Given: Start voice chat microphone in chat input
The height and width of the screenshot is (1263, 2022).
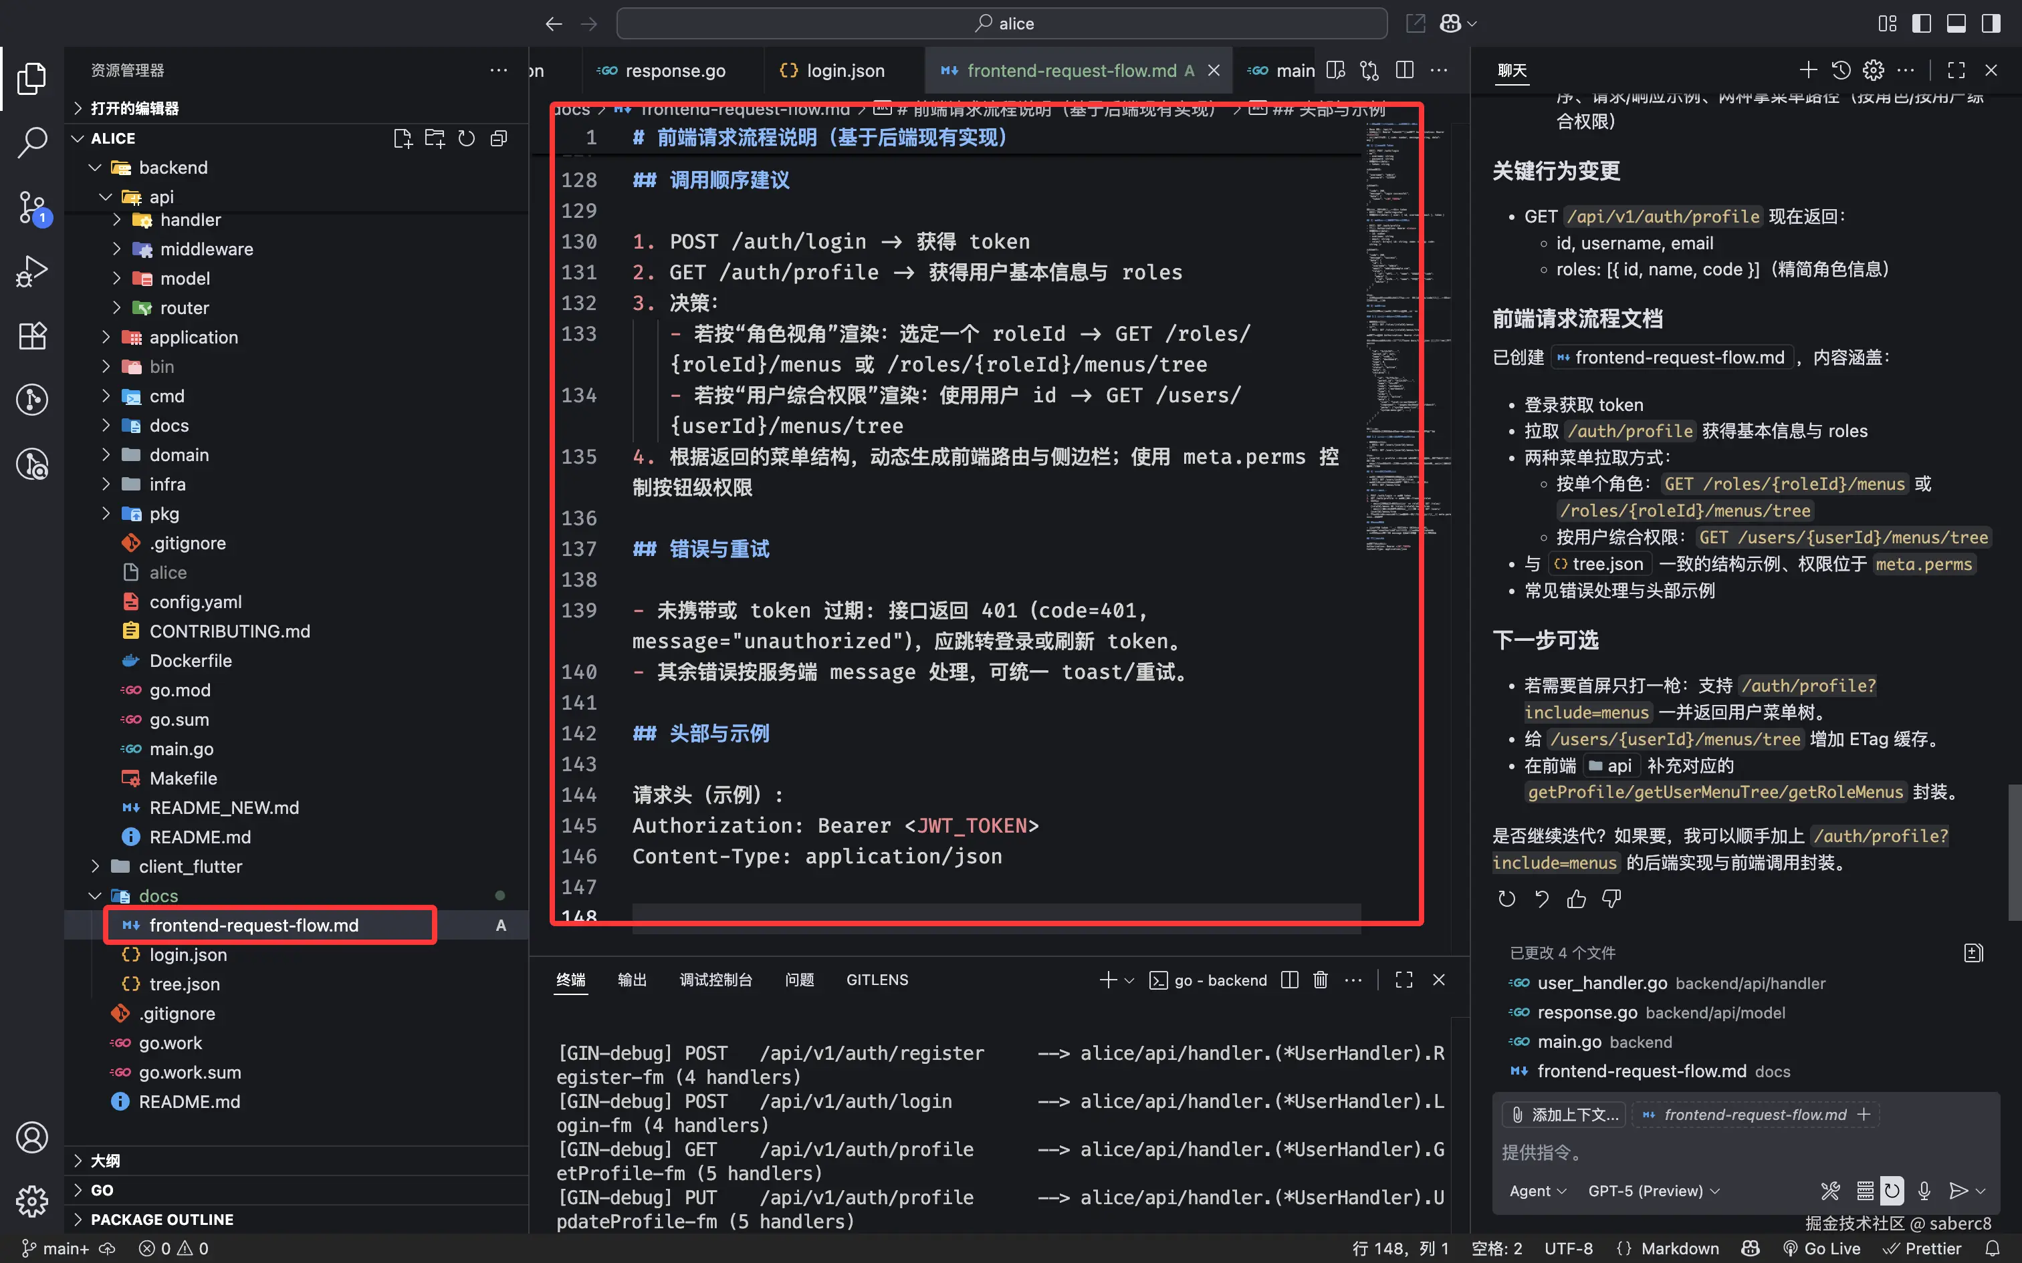Looking at the screenshot, I should [x=1924, y=1190].
